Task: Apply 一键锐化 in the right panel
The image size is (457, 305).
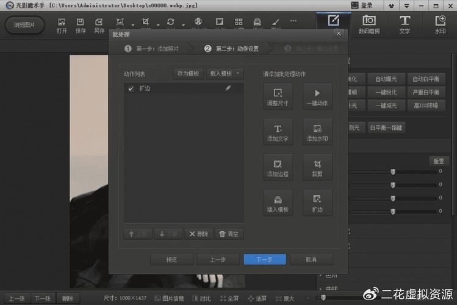Action: tap(386, 92)
